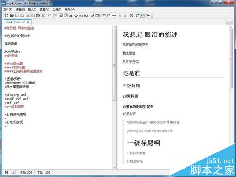This screenshot has height=177, width=236.
Task: Save the document using the floppy icon
Action: [17, 16]
